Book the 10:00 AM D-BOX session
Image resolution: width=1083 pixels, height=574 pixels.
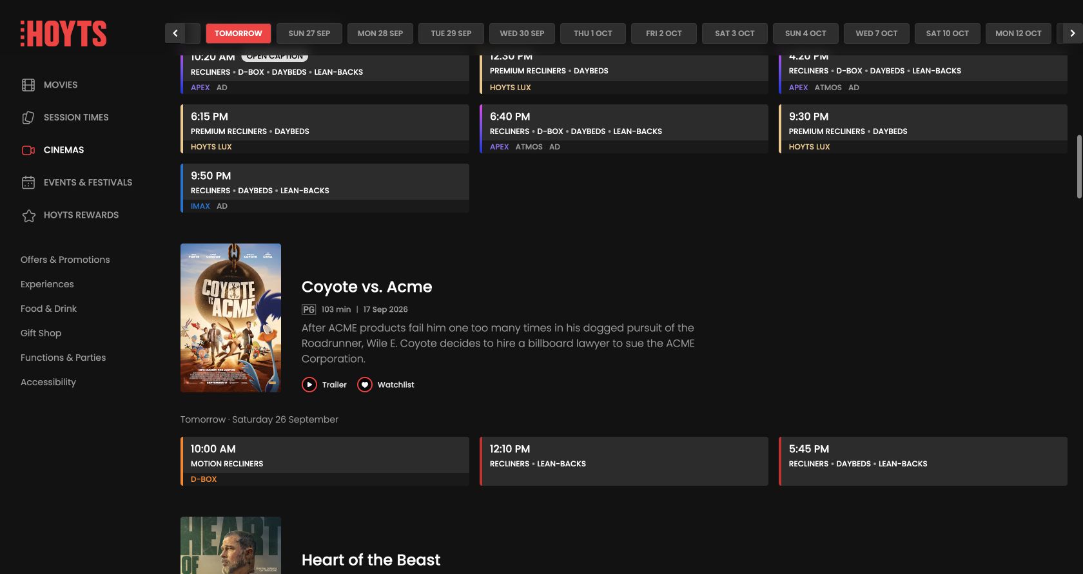(325, 461)
